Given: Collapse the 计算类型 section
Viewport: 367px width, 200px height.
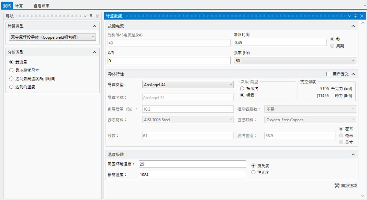Looking at the screenshot, I should [x=94, y=26].
